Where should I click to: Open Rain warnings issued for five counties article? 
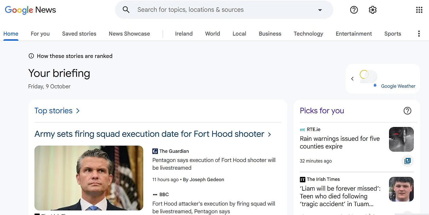340,142
